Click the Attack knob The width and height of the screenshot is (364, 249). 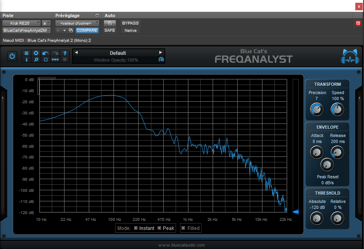pyautogui.click(x=317, y=152)
